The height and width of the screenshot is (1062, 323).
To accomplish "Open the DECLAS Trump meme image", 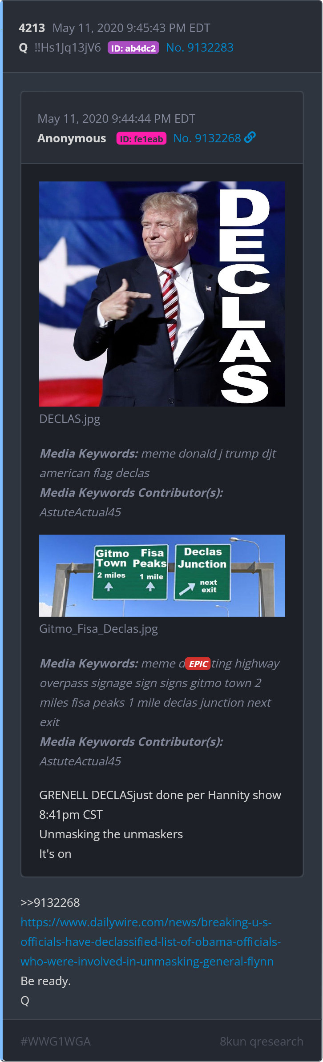I will pos(162,294).
